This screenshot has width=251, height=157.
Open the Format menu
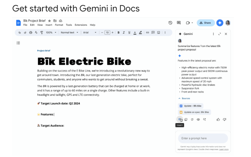pos(59,25)
